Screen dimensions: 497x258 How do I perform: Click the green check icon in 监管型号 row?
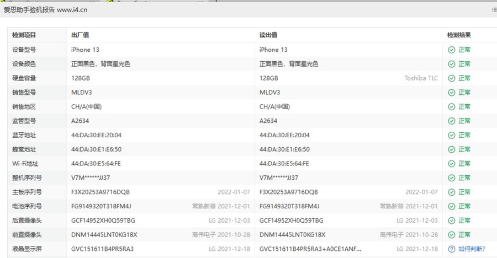point(452,121)
